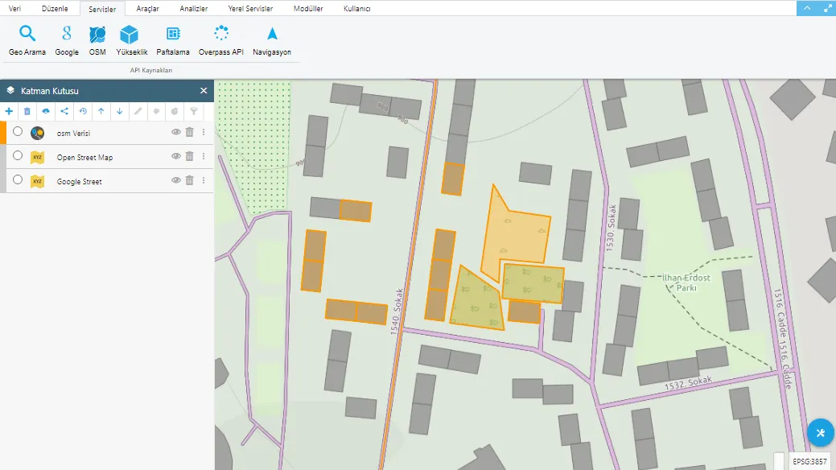The width and height of the screenshot is (836, 470).
Task: Click the Open Street Map XYZ icon
Action: coord(37,157)
